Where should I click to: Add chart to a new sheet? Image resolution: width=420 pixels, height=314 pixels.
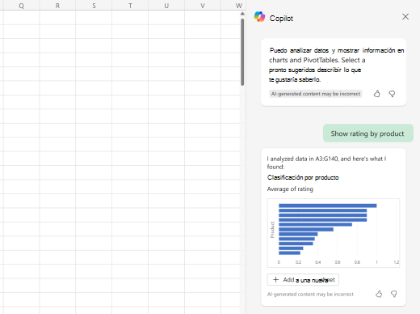(x=303, y=280)
